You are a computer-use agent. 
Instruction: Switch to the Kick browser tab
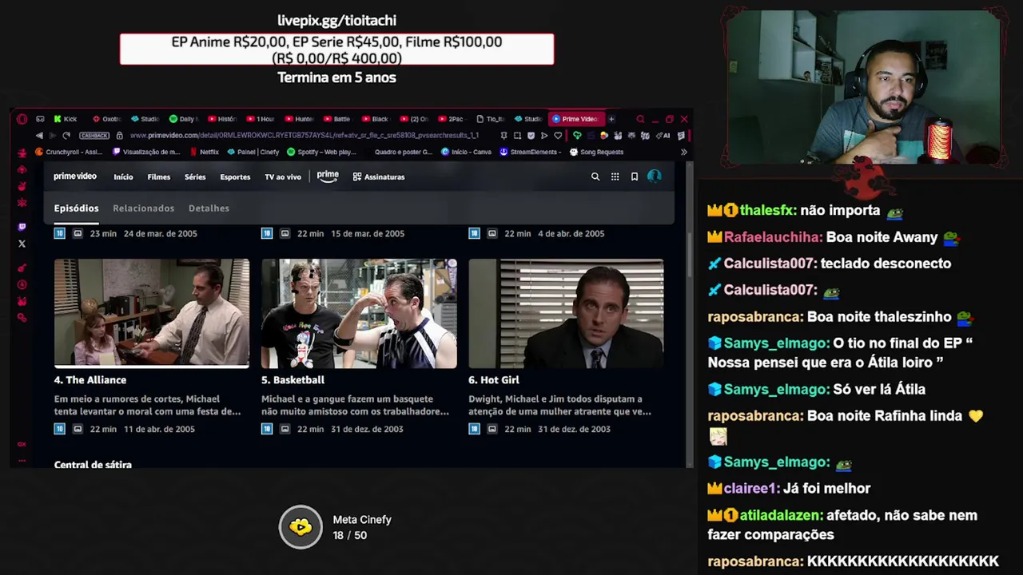click(66, 119)
